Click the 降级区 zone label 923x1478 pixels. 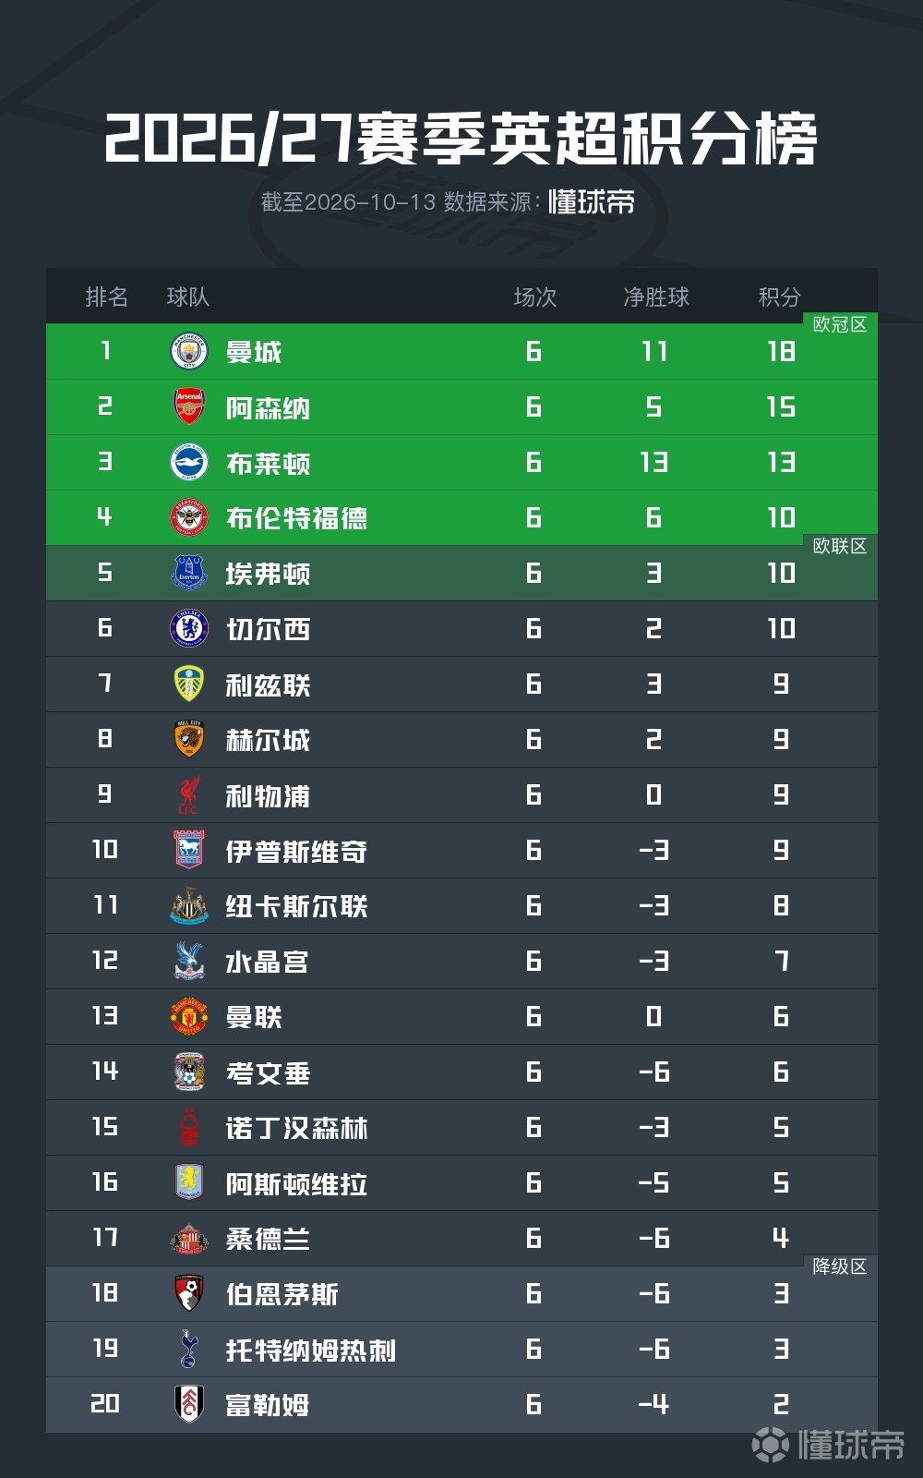tap(840, 1266)
